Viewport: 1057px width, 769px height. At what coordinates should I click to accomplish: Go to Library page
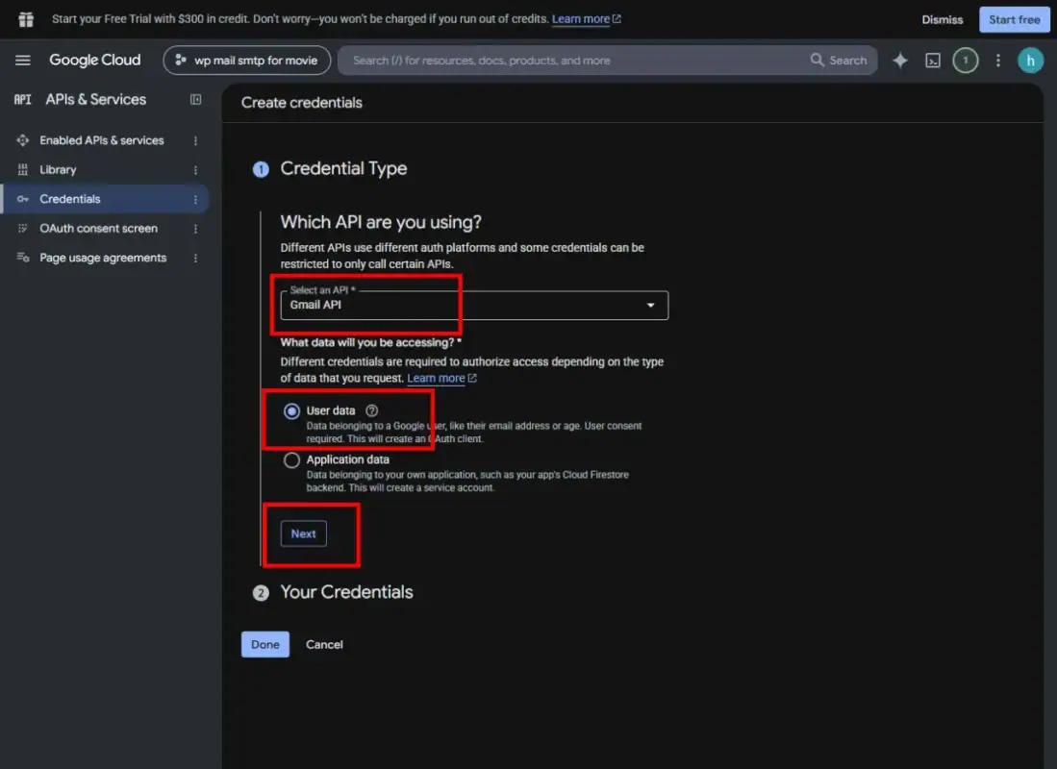[58, 170]
